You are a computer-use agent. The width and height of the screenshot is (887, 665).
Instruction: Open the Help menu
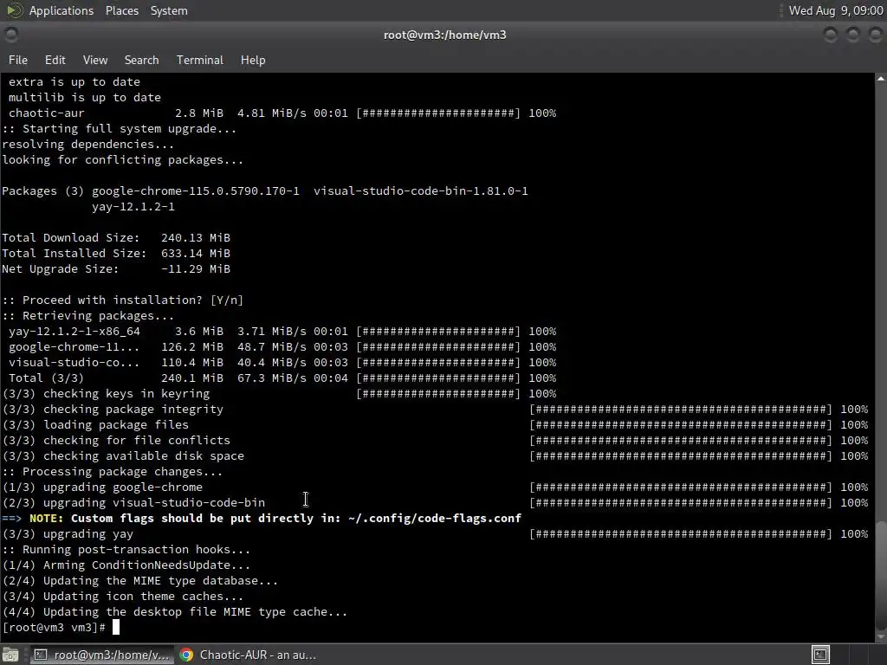click(x=253, y=60)
